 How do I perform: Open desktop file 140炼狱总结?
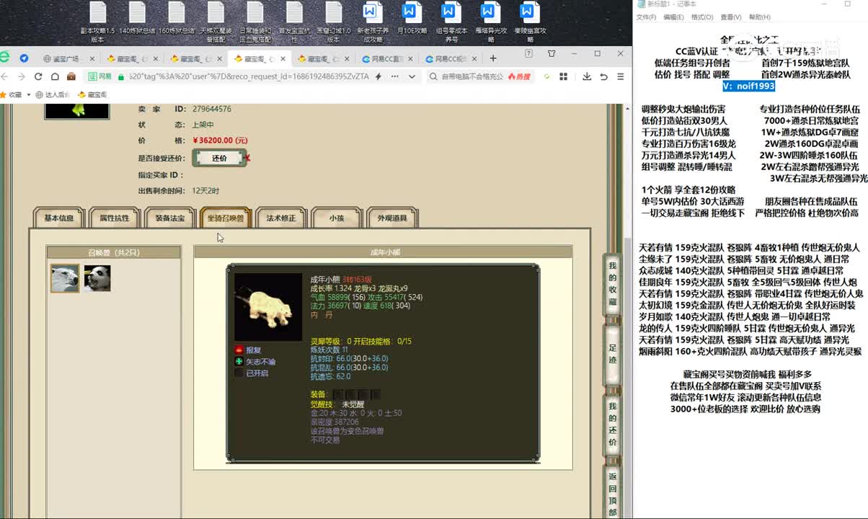[137, 19]
